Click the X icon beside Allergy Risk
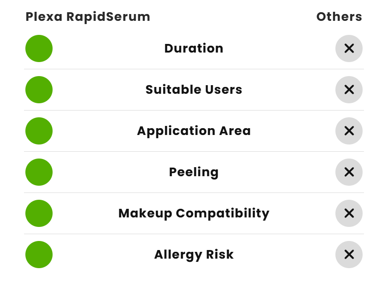 pos(349,255)
